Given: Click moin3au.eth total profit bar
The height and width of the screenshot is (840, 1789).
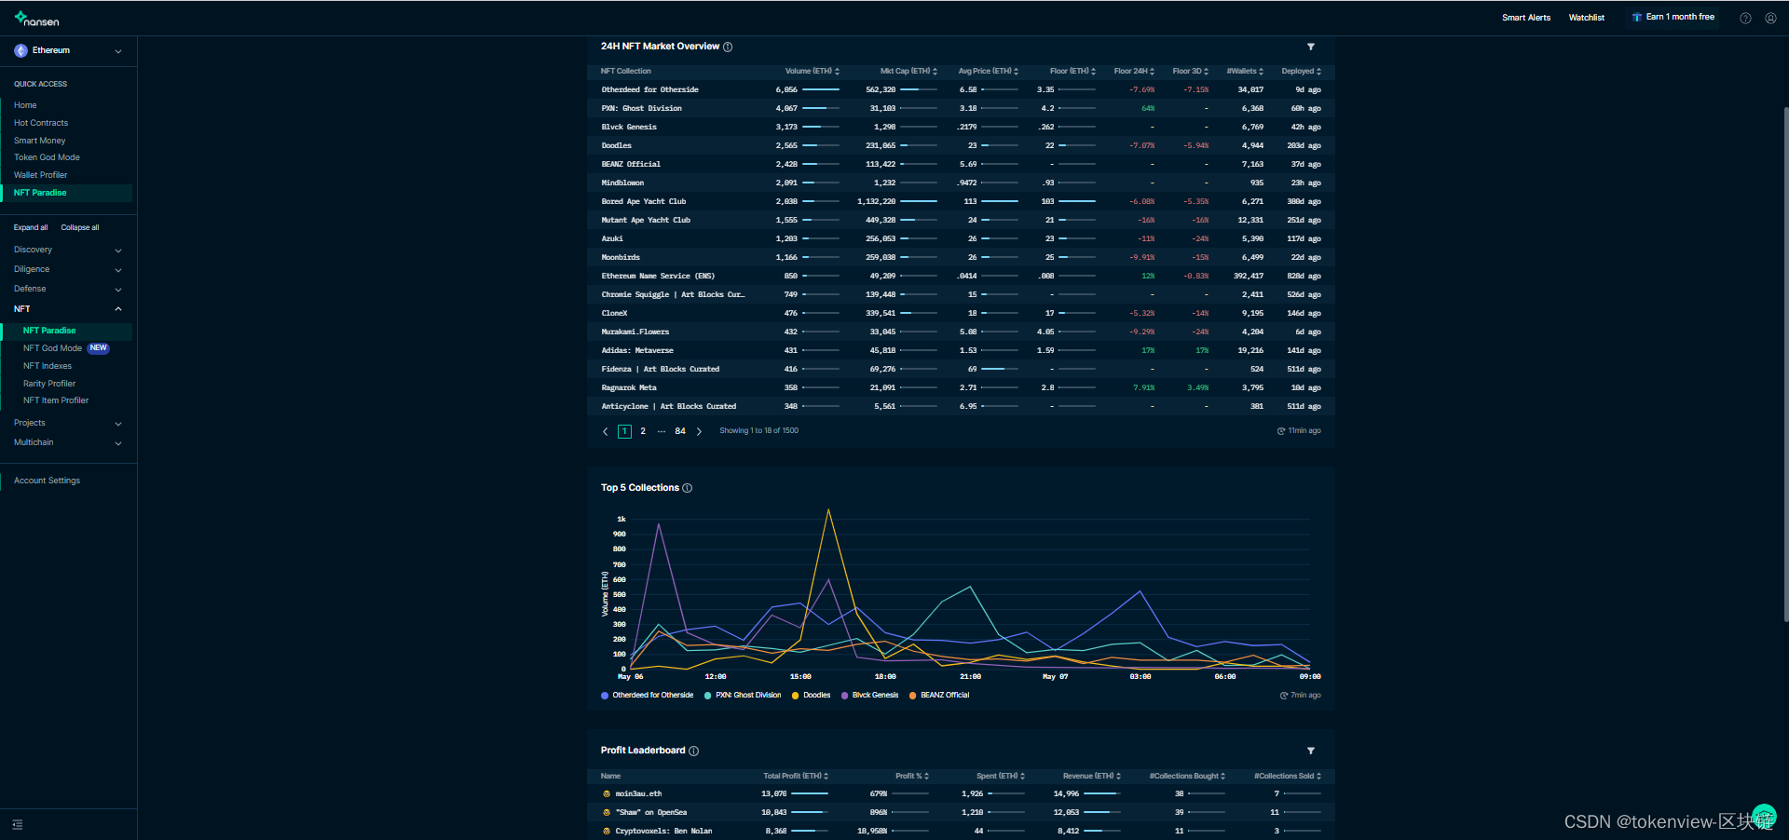Looking at the screenshot, I should pyautogui.click(x=810, y=793).
